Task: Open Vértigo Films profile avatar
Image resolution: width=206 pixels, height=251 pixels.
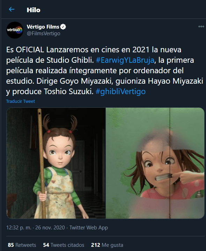Action: [15, 30]
